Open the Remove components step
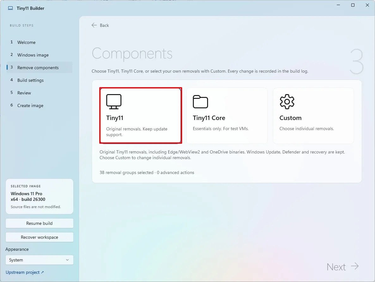This screenshot has height=282, width=375. (40, 68)
